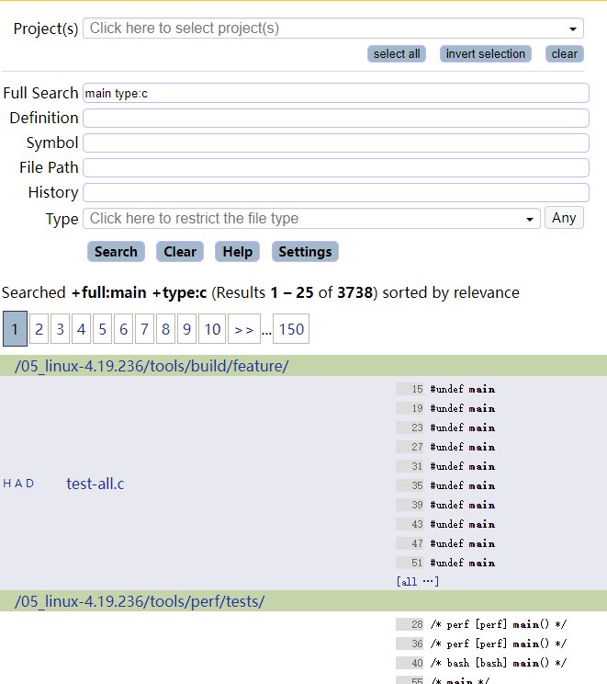Open Download (D) for test-all.c
The image size is (607, 684).
[x=29, y=484]
